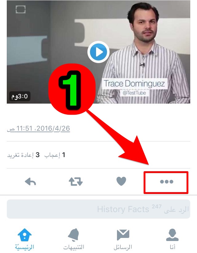Tap the reply to History Facts field
197x253 pixels.
tap(98, 209)
